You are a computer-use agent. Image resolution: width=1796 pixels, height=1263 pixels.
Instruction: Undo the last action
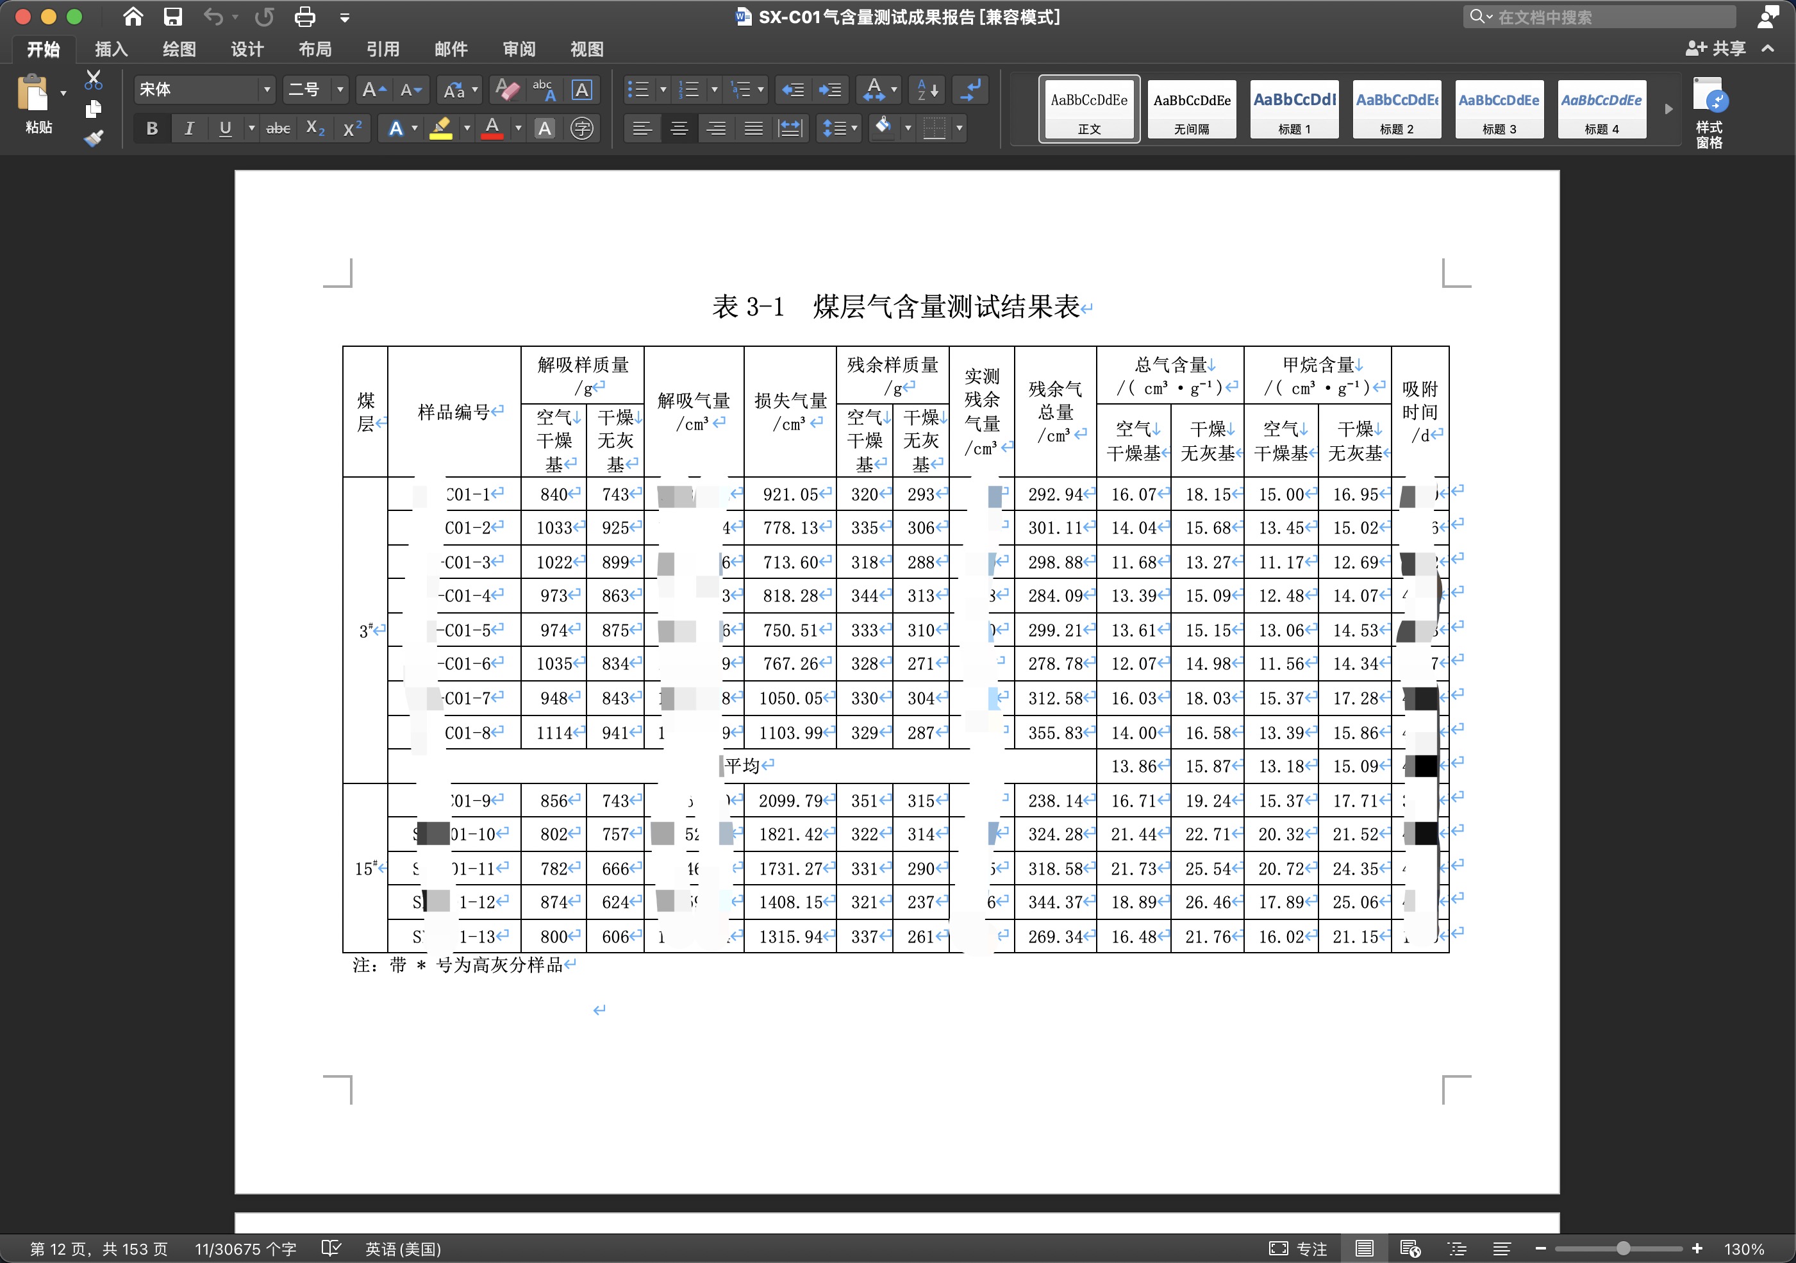(213, 17)
